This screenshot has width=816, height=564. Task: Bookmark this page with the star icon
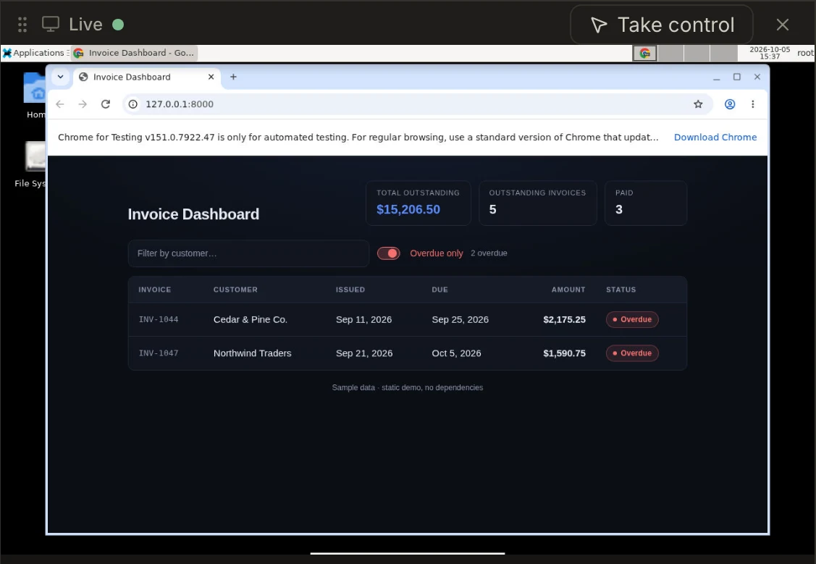(x=698, y=104)
